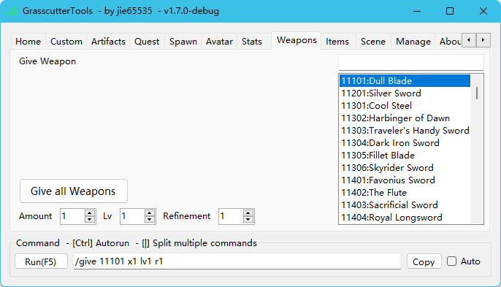Click the Give all Weapons button

click(x=74, y=191)
